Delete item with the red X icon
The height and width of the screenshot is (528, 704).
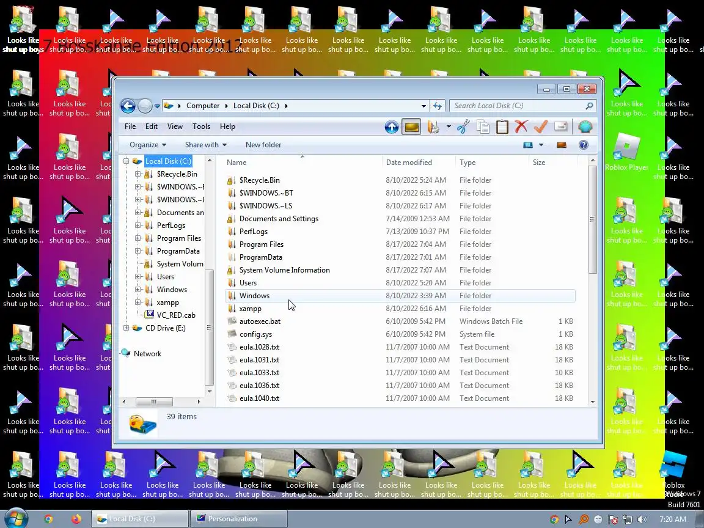pyautogui.click(x=521, y=127)
